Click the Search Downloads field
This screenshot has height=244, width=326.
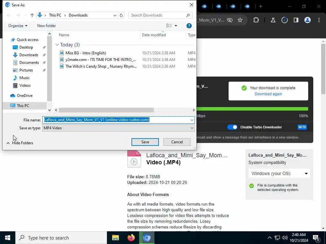click(160, 15)
